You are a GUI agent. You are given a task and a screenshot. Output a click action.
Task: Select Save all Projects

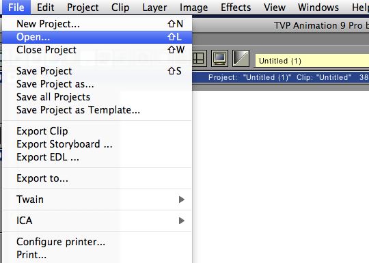pos(97,97)
